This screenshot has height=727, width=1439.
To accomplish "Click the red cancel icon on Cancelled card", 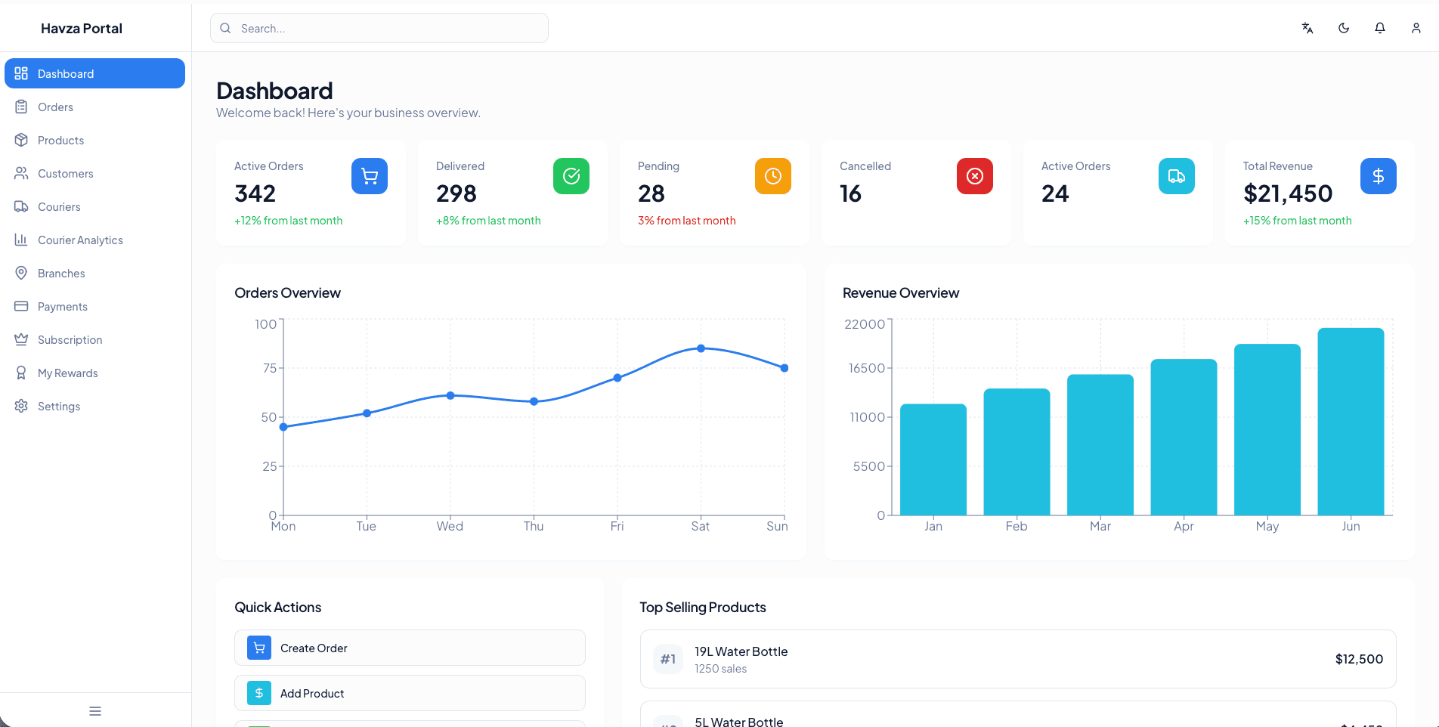I will click(x=974, y=176).
